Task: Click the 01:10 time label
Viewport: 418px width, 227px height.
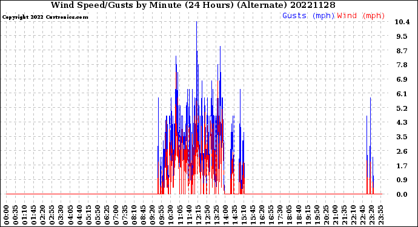Action: tap(24, 214)
